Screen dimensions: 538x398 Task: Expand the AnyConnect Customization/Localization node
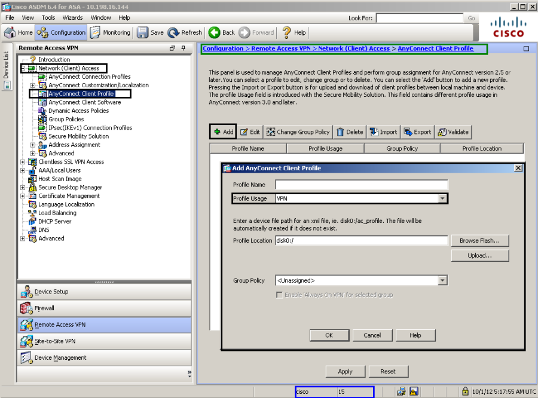pos(33,85)
